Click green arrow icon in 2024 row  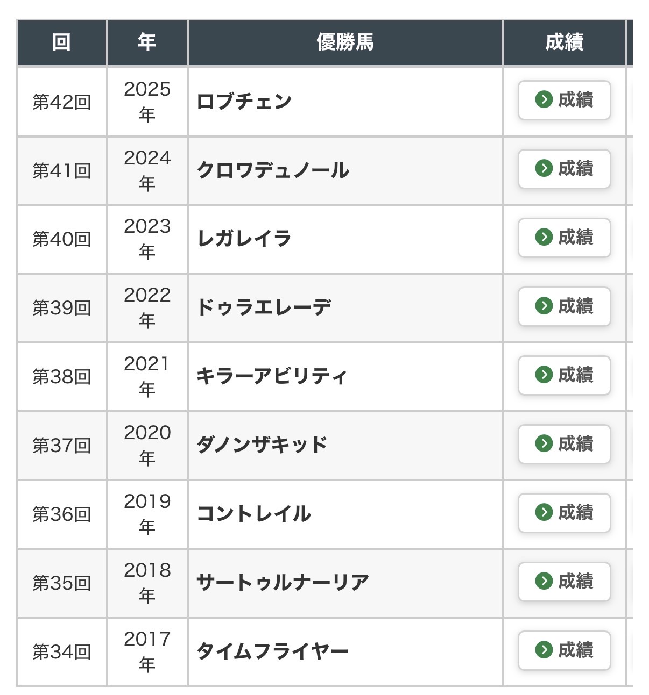[x=544, y=168]
